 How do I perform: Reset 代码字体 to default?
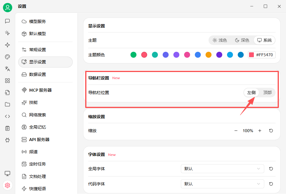[x=271, y=184]
